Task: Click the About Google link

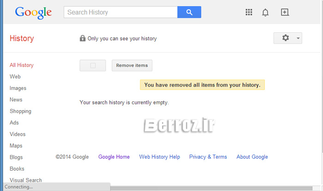Action: coord(252,157)
